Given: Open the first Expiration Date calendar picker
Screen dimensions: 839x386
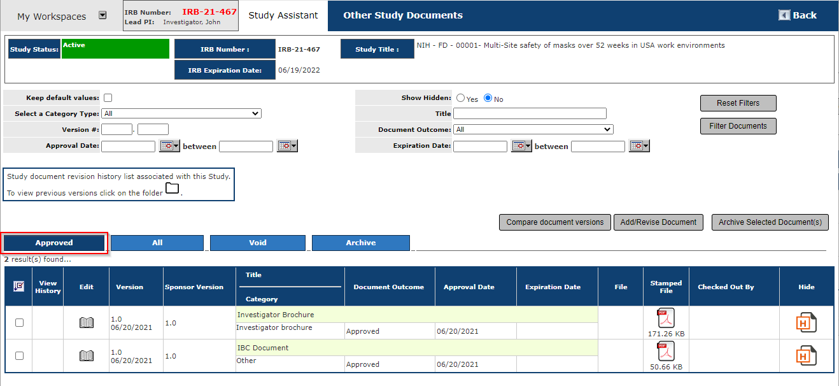Looking at the screenshot, I should (521, 146).
